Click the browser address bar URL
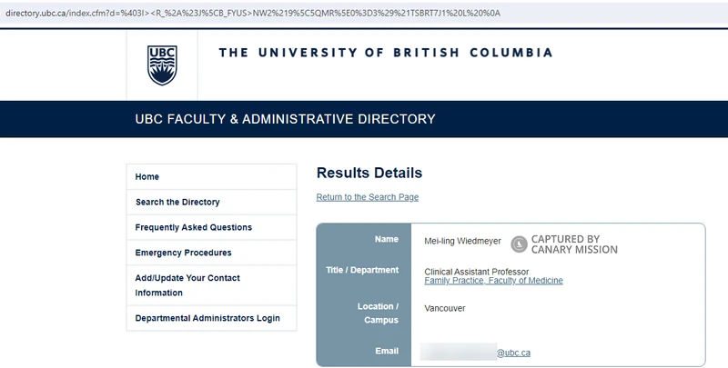Image resolution: width=728 pixels, height=368 pixels. coord(253,13)
